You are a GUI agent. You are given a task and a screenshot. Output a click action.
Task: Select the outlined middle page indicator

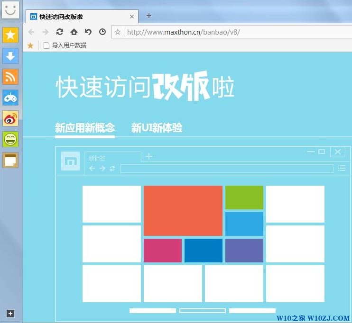pos(203,310)
